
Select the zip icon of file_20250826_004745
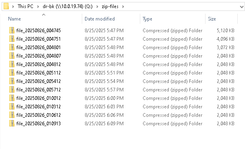tap(12, 30)
